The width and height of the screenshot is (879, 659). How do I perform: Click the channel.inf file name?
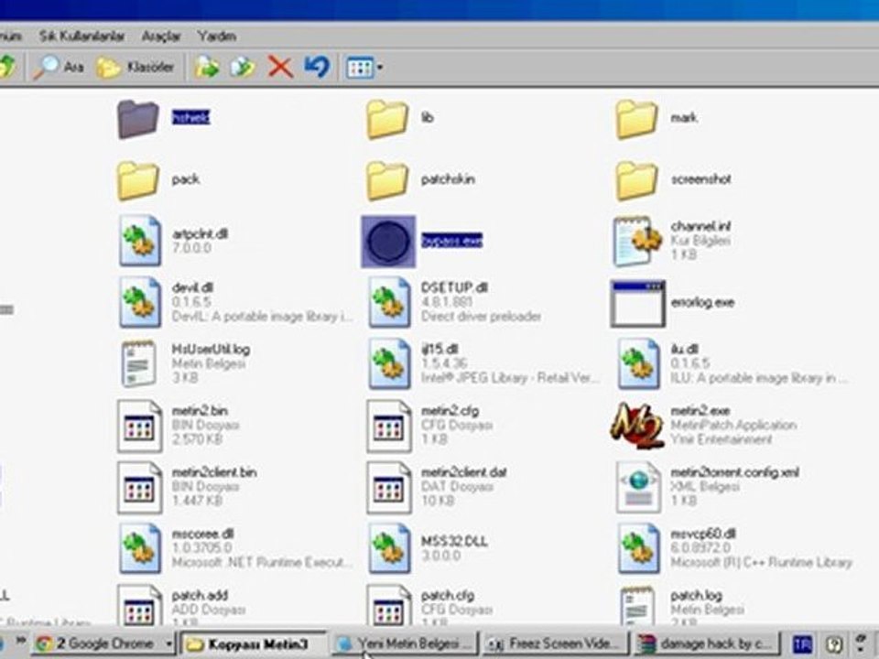(x=700, y=226)
